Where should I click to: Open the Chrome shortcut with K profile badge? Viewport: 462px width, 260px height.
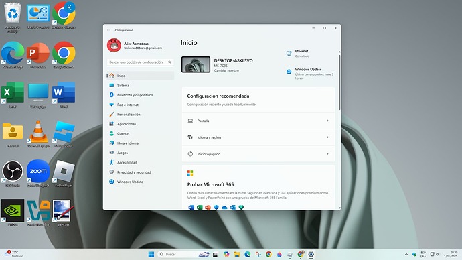64,16
